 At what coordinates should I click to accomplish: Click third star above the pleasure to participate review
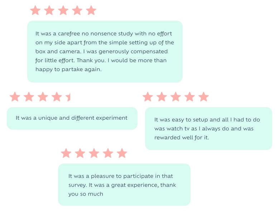tap(94, 153)
